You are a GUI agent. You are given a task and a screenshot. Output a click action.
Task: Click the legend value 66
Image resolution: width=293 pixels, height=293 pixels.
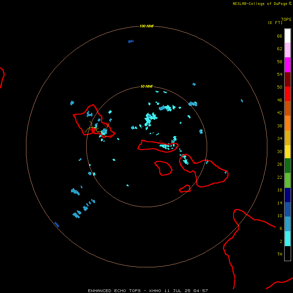pos(280,36)
